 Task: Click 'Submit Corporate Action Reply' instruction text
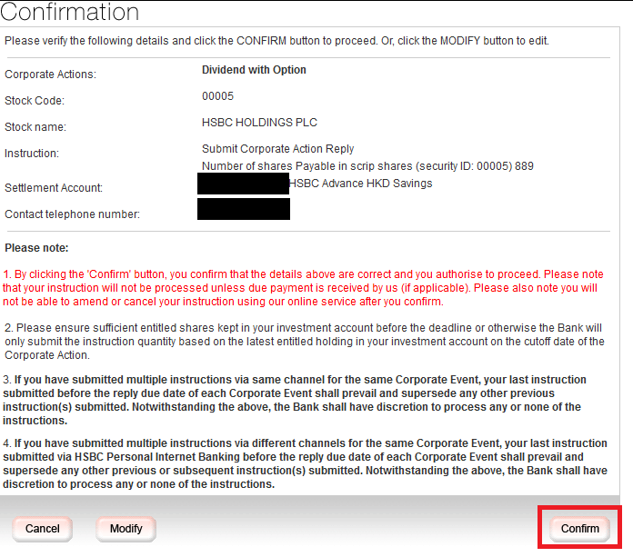point(277,148)
